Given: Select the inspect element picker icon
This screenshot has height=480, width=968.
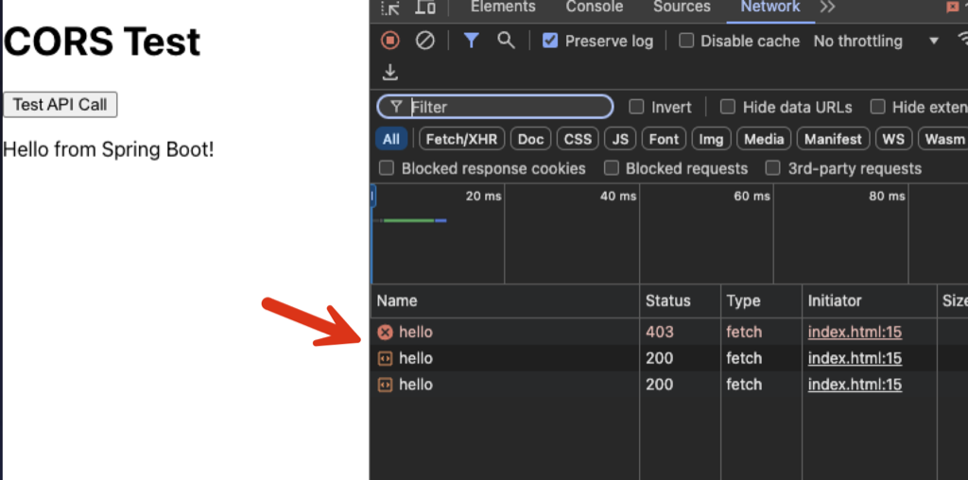Looking at the screenshot, I should (390, 8).
